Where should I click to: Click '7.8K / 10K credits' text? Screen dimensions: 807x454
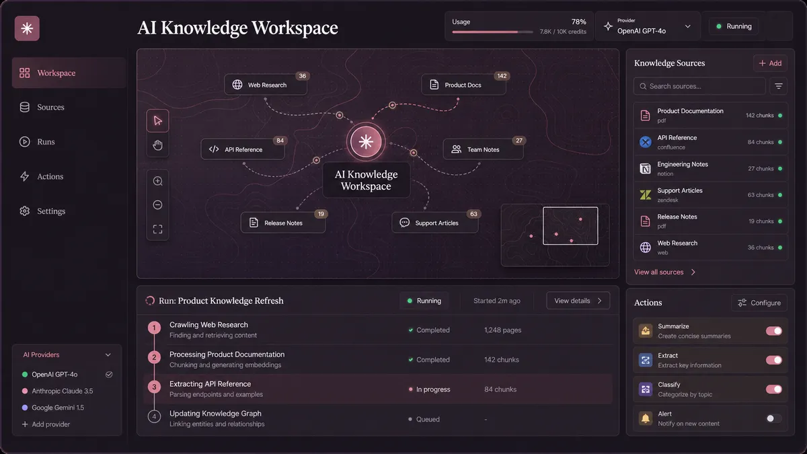[563, 32]
